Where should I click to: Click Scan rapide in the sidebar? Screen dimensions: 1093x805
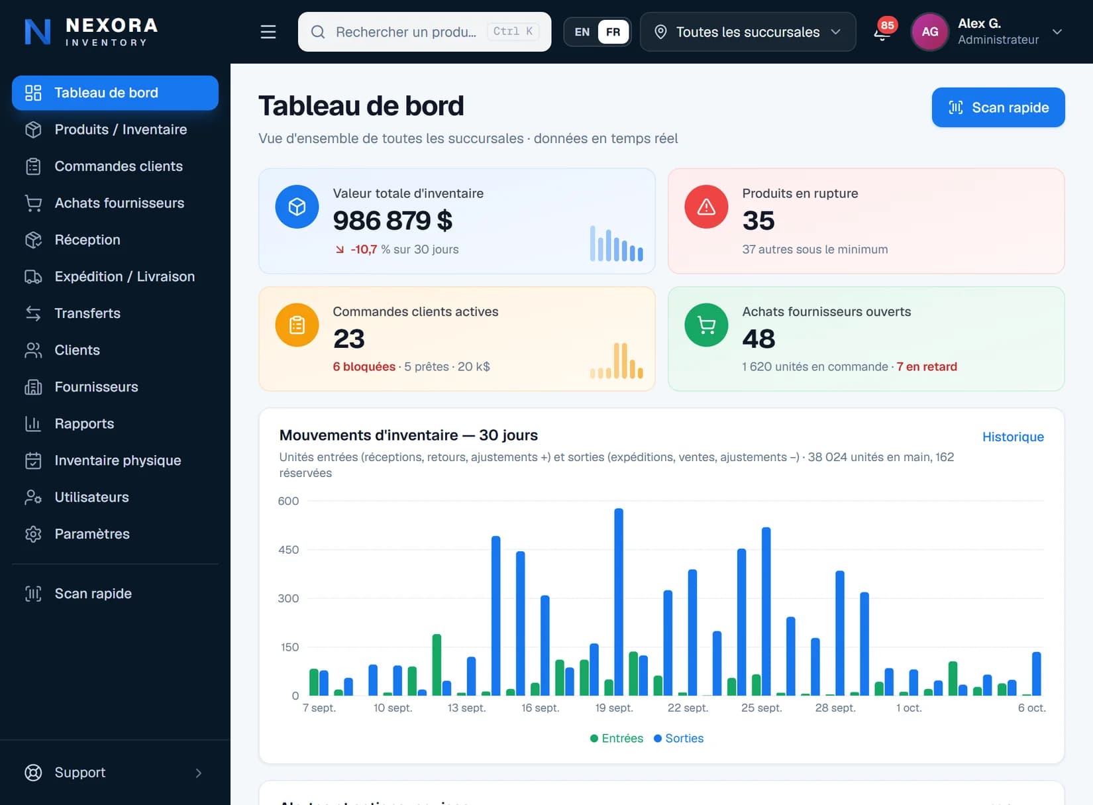(x=115, y=594)
